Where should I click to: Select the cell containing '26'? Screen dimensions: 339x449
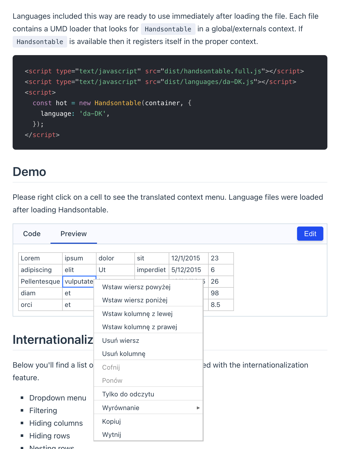(x=221, y=281)
